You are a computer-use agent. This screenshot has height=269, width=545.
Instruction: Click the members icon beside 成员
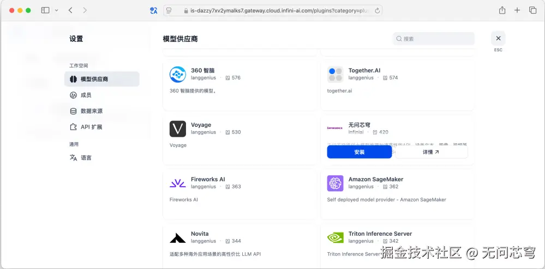73,95
